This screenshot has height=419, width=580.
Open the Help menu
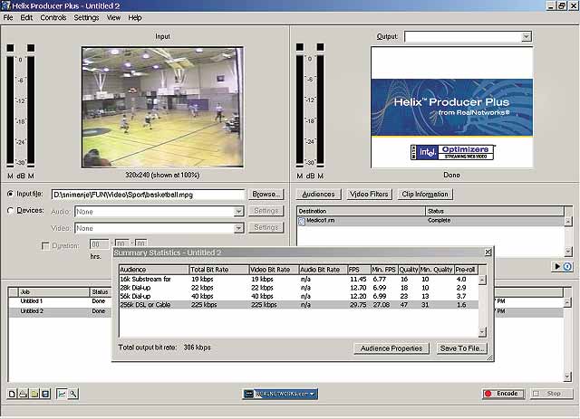coord(135,18)
